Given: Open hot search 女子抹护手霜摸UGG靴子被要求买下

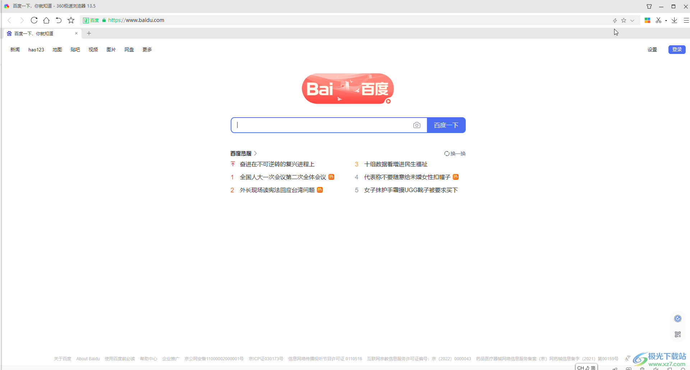Looking at the screenshot, I should pyautogui.click(x=411, y=190).
